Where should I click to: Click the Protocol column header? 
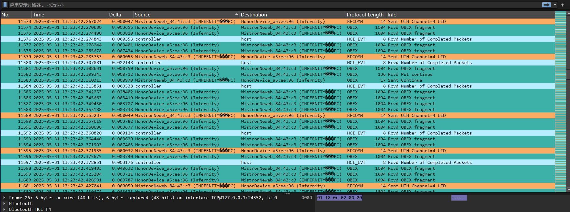(x=356, y=15)
